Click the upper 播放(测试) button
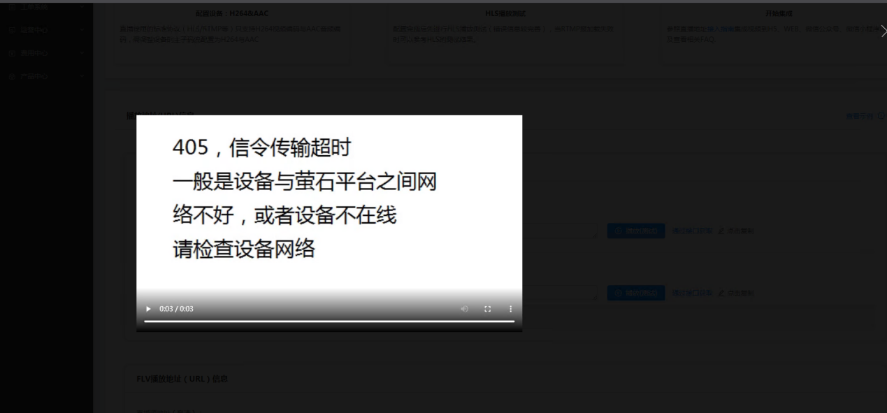Screen dimensions: 887x413 pyautogui.click(x=635, y=231)
